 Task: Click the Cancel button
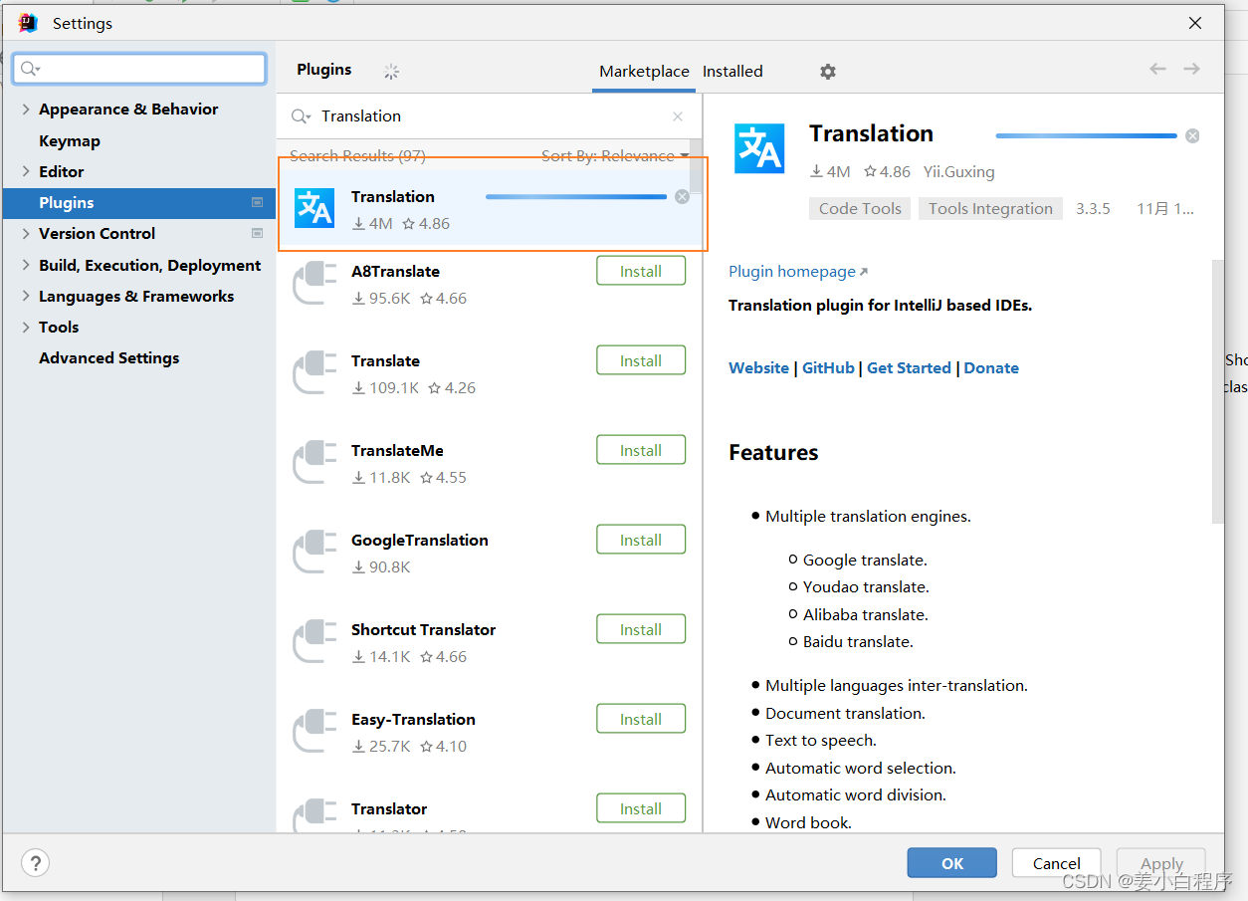pyautogui.click(x=1056, y=863)
